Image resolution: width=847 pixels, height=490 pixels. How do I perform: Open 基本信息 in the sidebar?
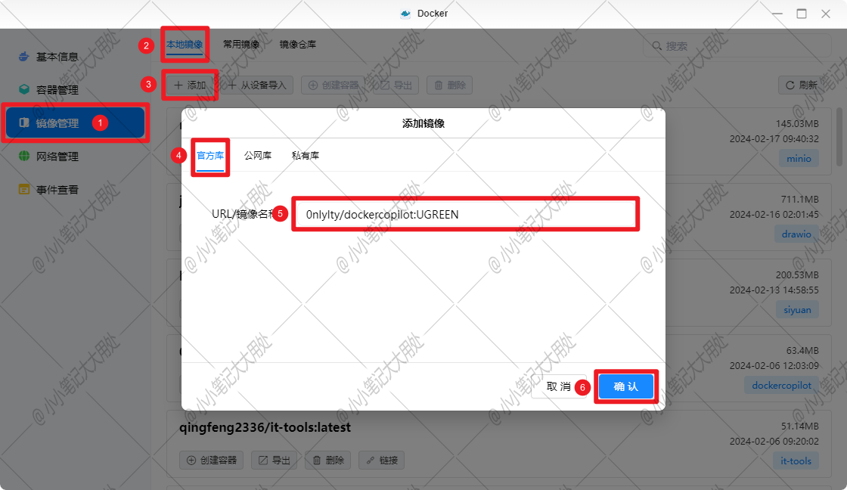click(x=57, y=57)
